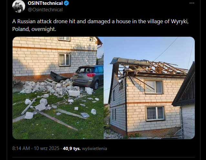
Task: Click the gray car in the left photo
Action: pyautogui.click(x=88, y=77)
